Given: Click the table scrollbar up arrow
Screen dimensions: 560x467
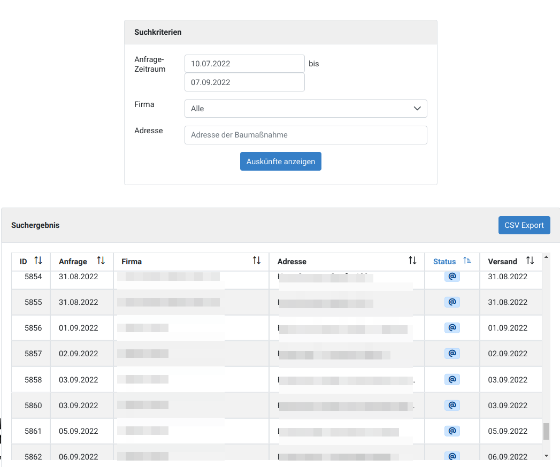Looking at the screenshot, I should coord(546,257).
